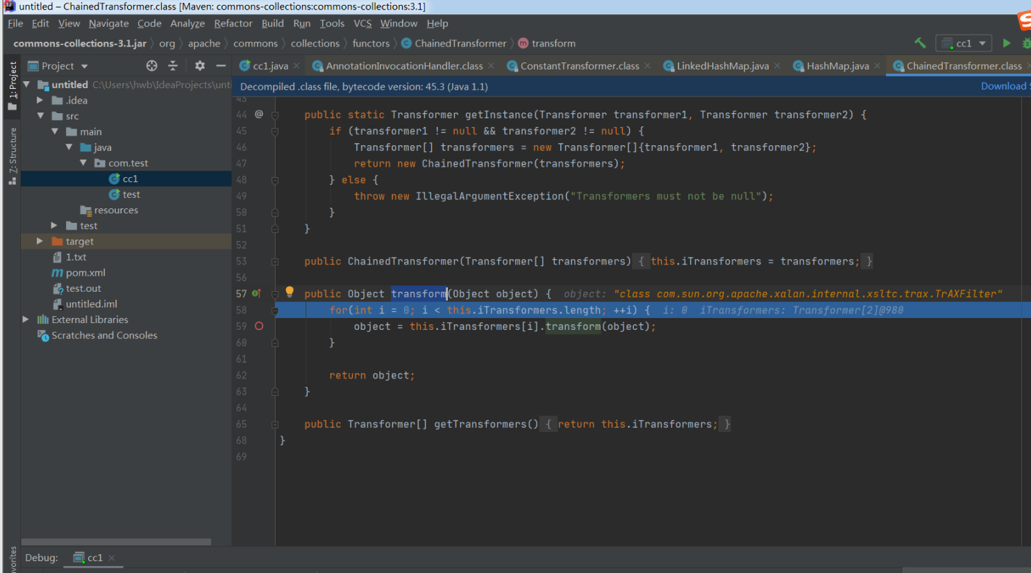Select the resources folder
This screenshot has width=1031, height=573.
(x=109, y=210)
